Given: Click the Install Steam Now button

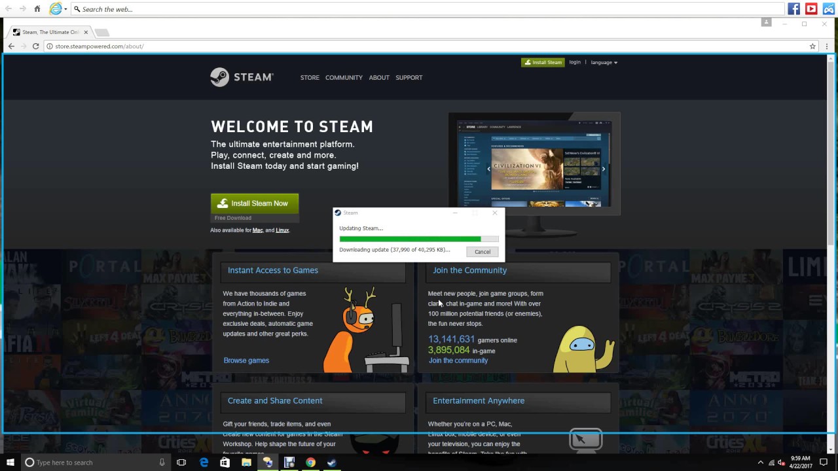Looking at the screenshot, I should point(255,203).
